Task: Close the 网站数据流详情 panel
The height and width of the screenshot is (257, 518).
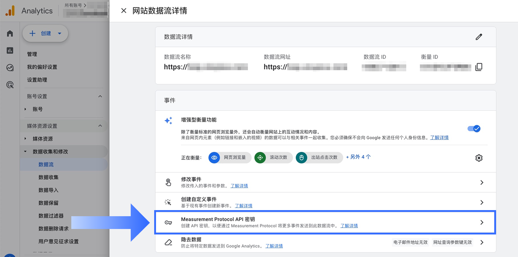Action: 124,11
